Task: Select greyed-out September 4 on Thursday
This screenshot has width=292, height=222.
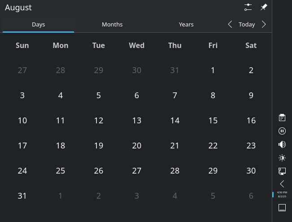Action: pos(174,196)
